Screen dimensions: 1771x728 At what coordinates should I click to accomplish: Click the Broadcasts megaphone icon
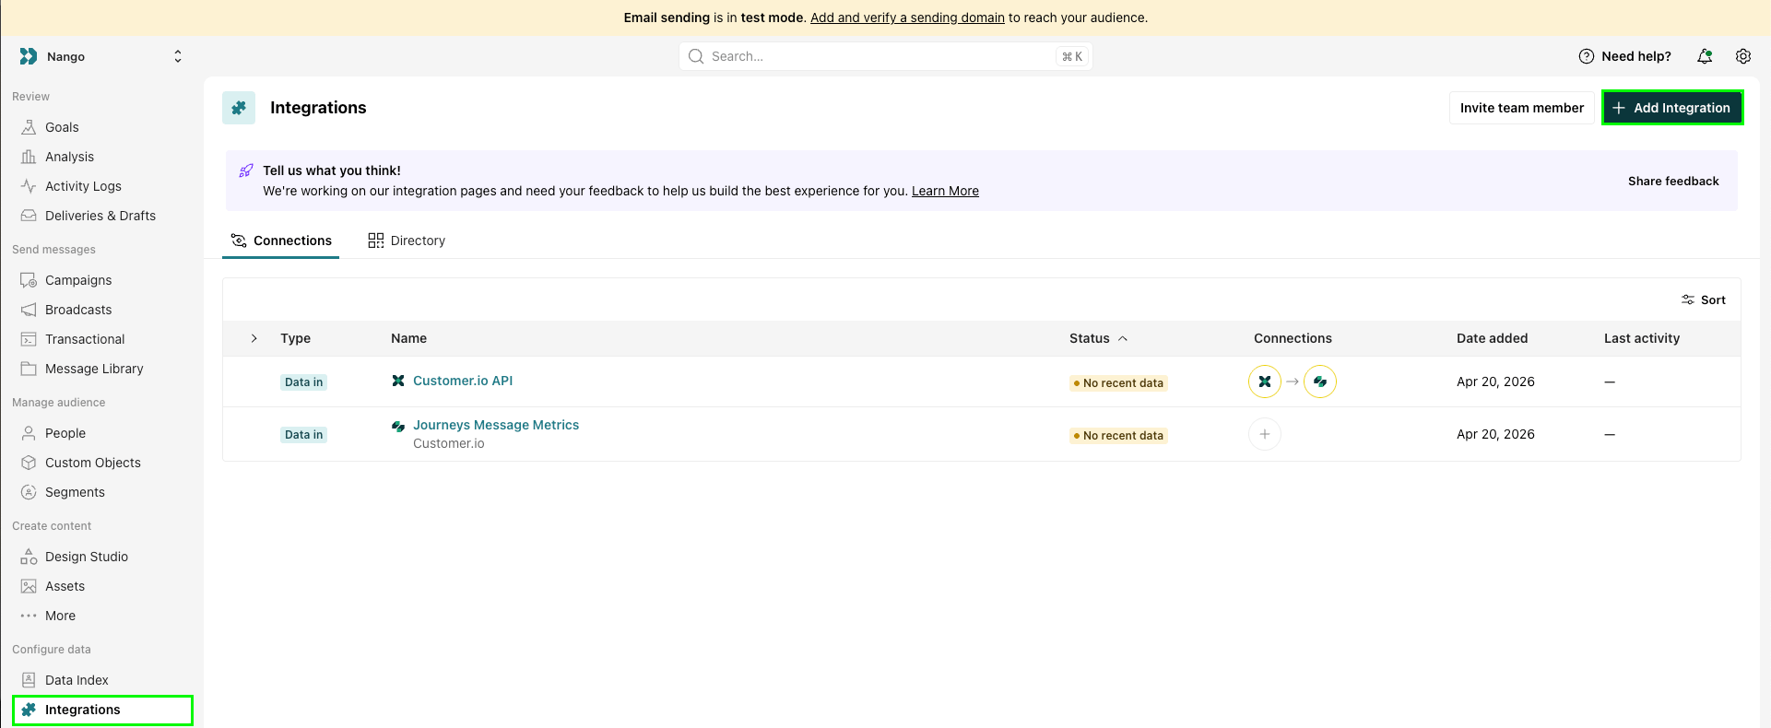click(x=29, y=310)
